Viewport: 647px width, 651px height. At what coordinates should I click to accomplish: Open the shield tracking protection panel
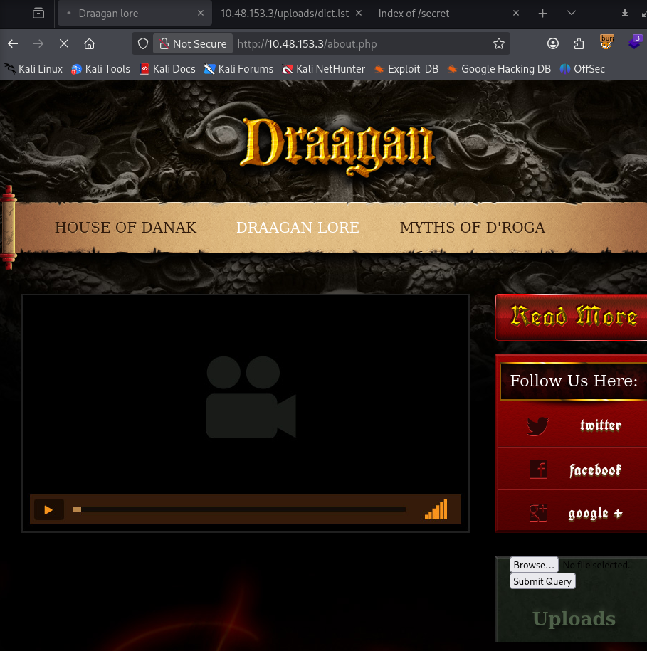pos(143,43)
